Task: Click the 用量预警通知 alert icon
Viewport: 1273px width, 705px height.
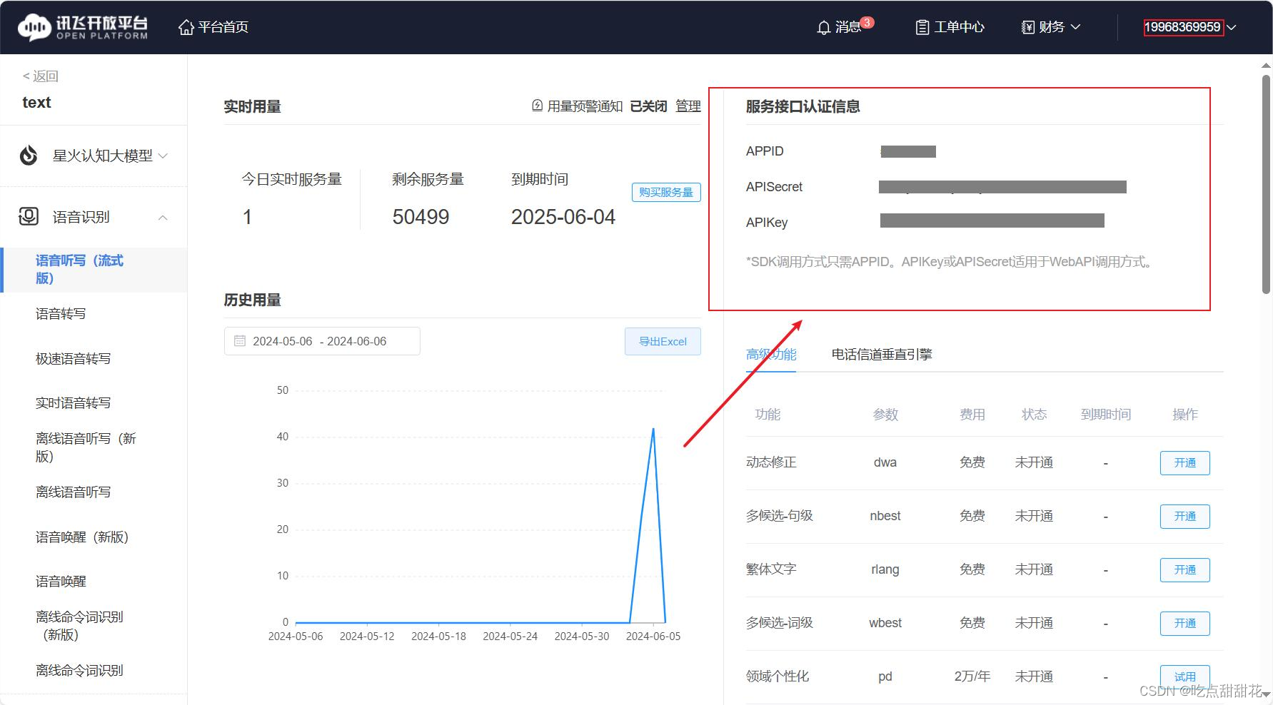Action: tap(536, 106)
